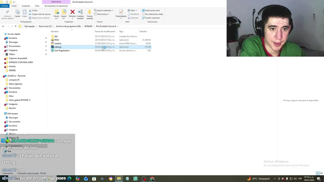Open the recent locations dropdown chevron

(x=12, y=26)
